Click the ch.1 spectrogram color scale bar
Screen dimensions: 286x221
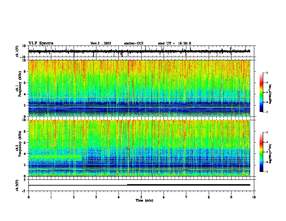pos(261,92)
